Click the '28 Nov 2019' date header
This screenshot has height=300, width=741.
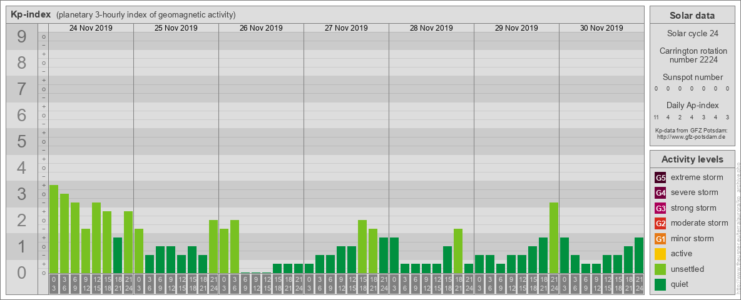(431, 28)
